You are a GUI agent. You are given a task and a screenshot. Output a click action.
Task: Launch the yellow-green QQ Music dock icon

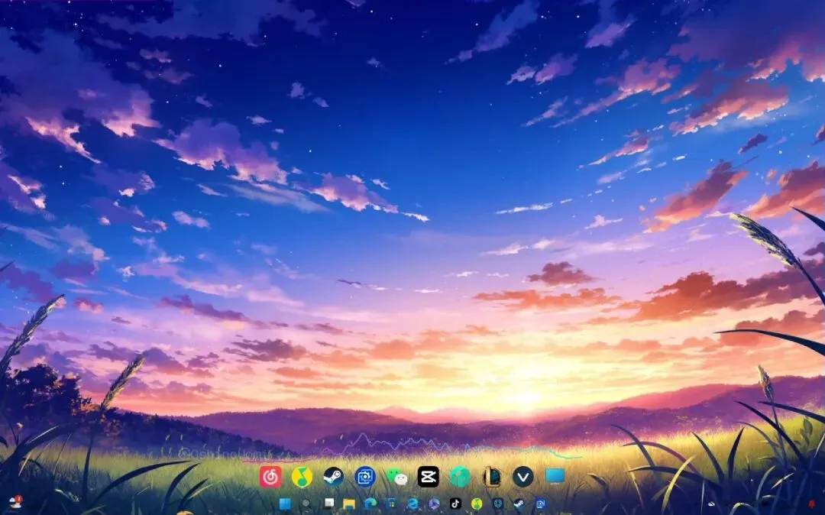pyautogui.click(x=302, y=477)
